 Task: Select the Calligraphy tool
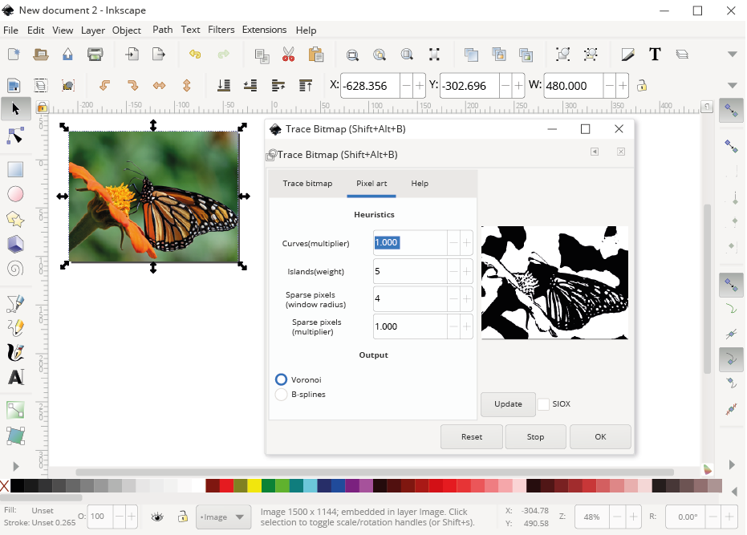(x=15, y=351)
